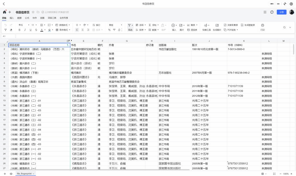
Task: Open the 公式 formula tab
Action: point(27,18)
